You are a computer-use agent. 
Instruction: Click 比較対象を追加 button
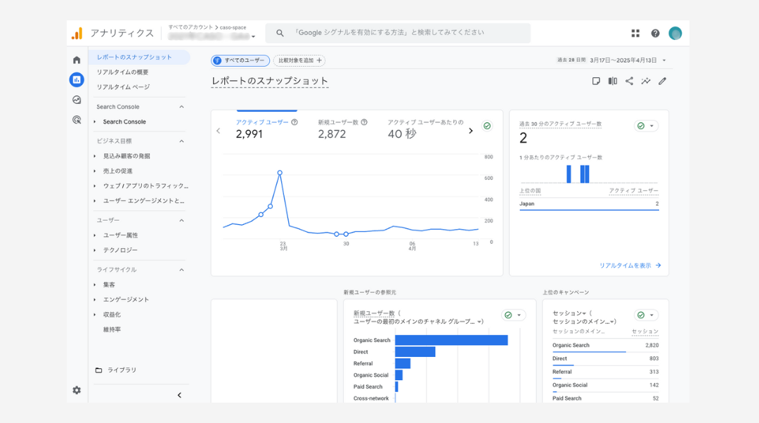299,60
